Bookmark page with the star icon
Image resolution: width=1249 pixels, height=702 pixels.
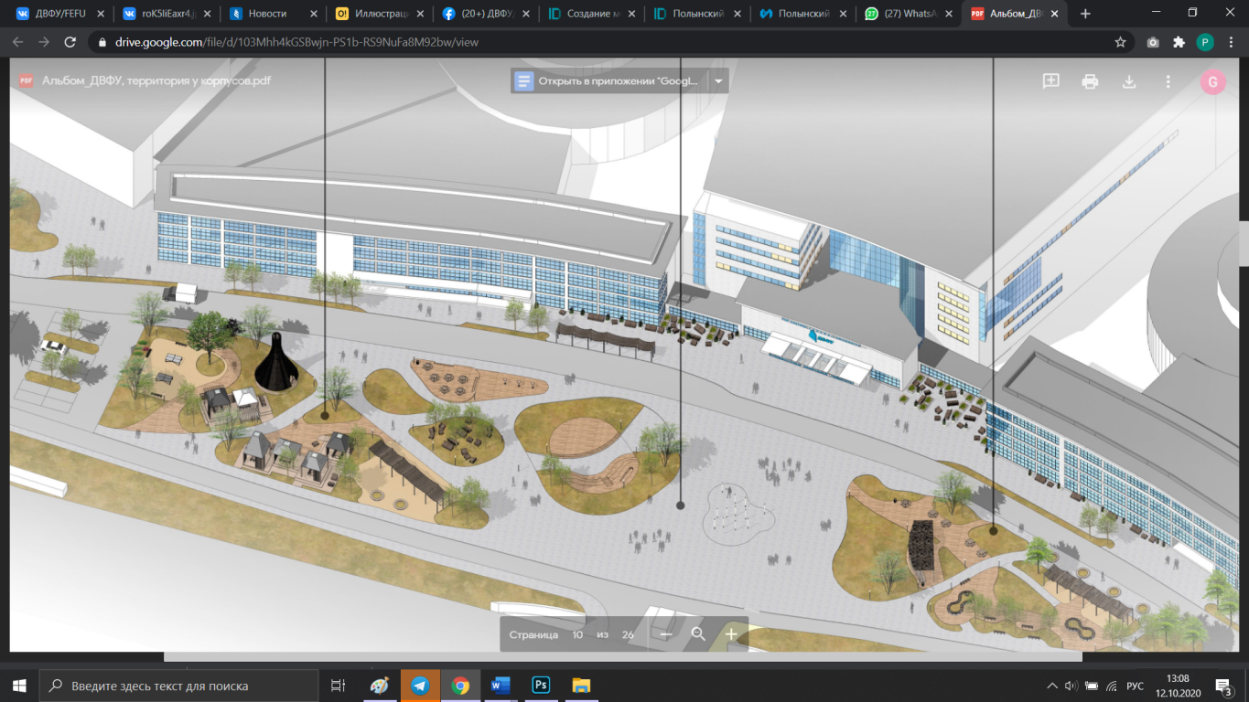coord(1120,42)
